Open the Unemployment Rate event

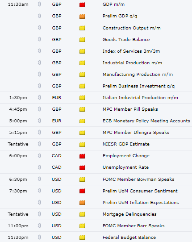point(125,167)
